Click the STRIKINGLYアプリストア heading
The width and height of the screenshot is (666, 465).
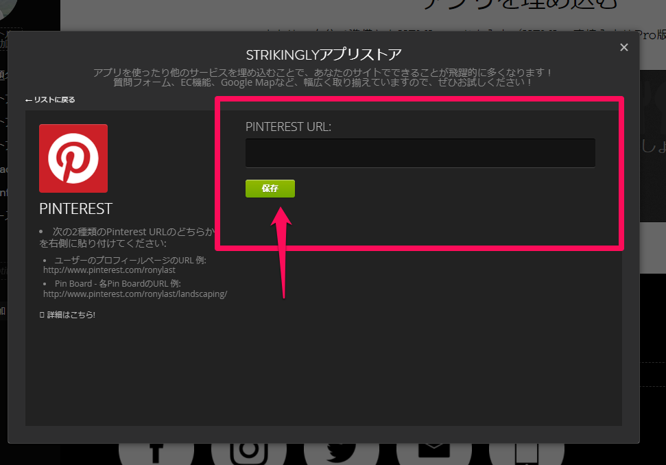coord(324,54)
